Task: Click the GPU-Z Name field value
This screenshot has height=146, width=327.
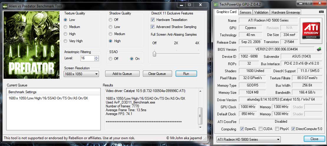Action: click(268, 20)
